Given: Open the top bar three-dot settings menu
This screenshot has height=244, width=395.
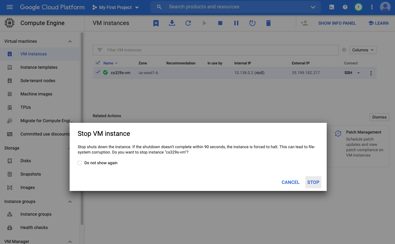Looking at the screenshot, I should (372, 7).
